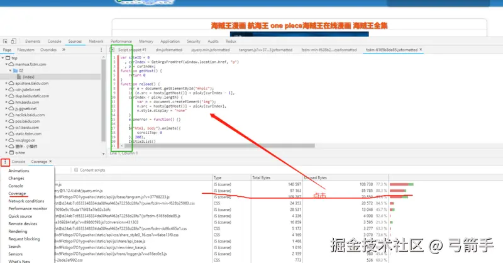Sort coverage by the Type column header

tap(231, 177)
